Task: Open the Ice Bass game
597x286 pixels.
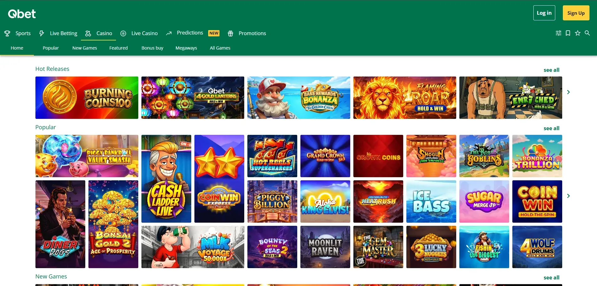Action: click(x=431, y=201)
